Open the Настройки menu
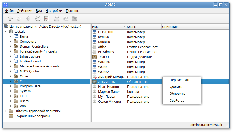Viewport: 233px width, 132px height. tap(54, 11)
